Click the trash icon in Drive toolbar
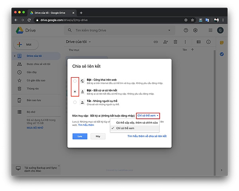The height and width of the screenshot is (191, 239). pyautogui.click(x=175, y=42)
